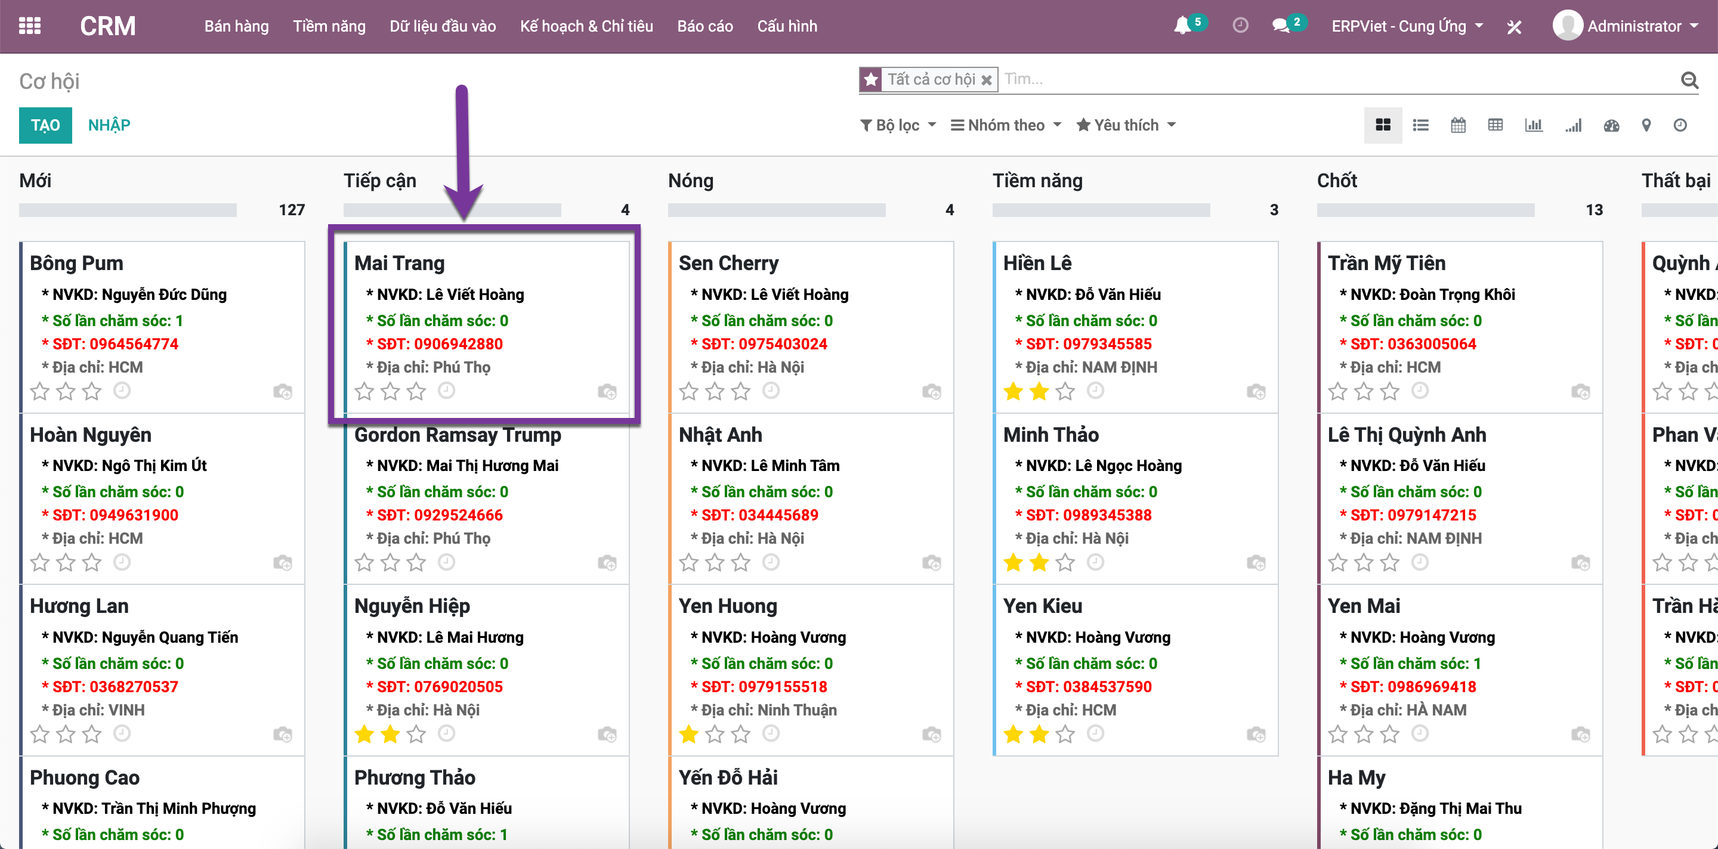Open the conversations chat icon
Image resolution: width=1718 pixels, height=849 pixels.
pos(1280,26)
